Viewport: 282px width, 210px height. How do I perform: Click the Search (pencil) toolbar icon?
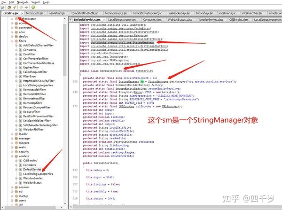tap(15, 8)
